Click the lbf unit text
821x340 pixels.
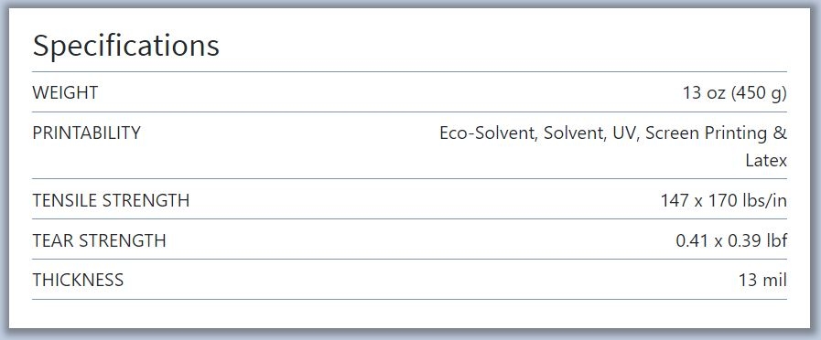pos(778,240)
